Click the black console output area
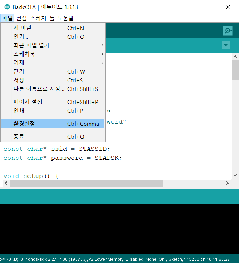The width and height of the screenshot is (239, 263). coord(119,229)
